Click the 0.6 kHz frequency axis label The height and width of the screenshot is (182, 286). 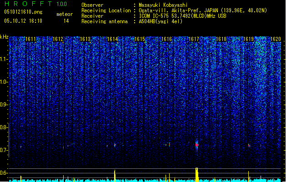[x=4, y=173]
